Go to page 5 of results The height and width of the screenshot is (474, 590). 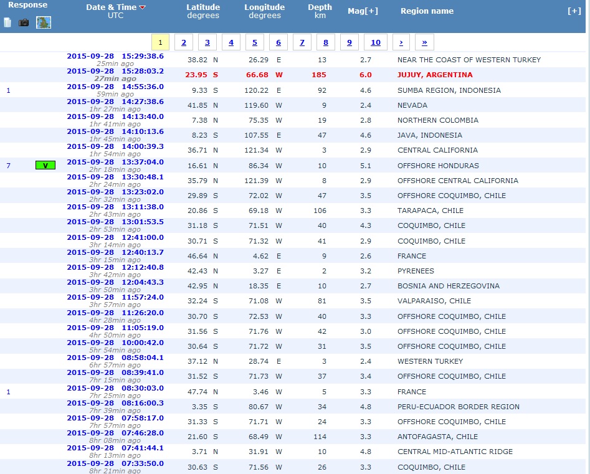coord(255,42)
